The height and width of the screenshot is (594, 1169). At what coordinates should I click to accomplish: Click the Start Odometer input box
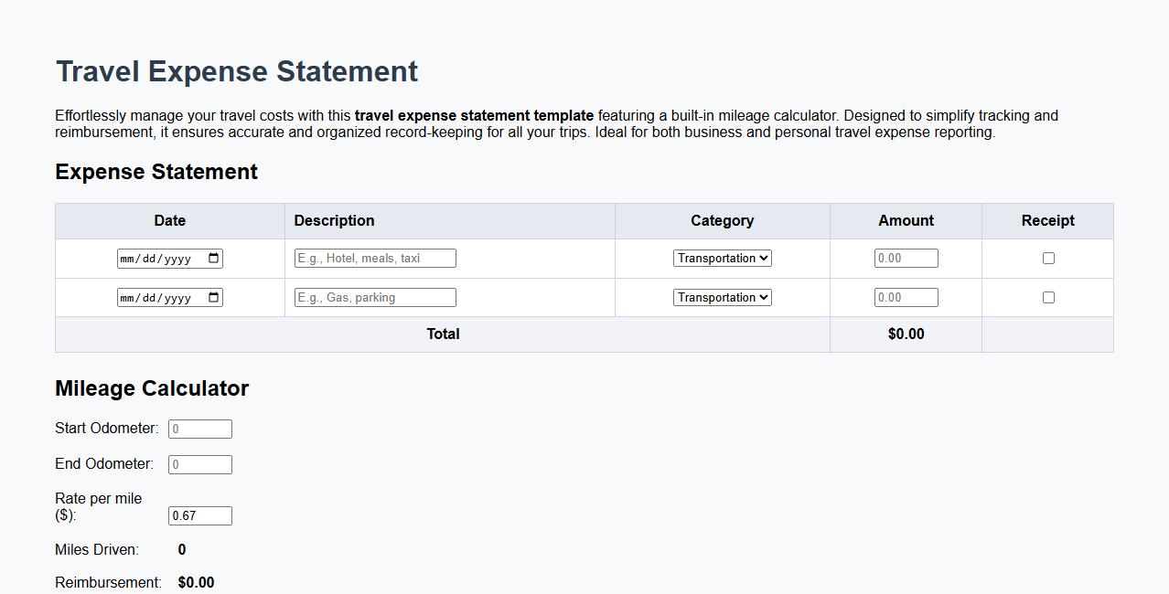(199, 428)
